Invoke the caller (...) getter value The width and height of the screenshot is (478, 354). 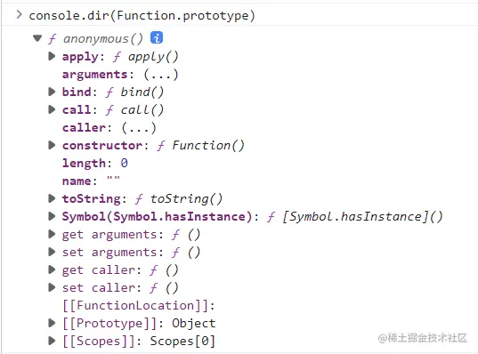tap(139, 128)
